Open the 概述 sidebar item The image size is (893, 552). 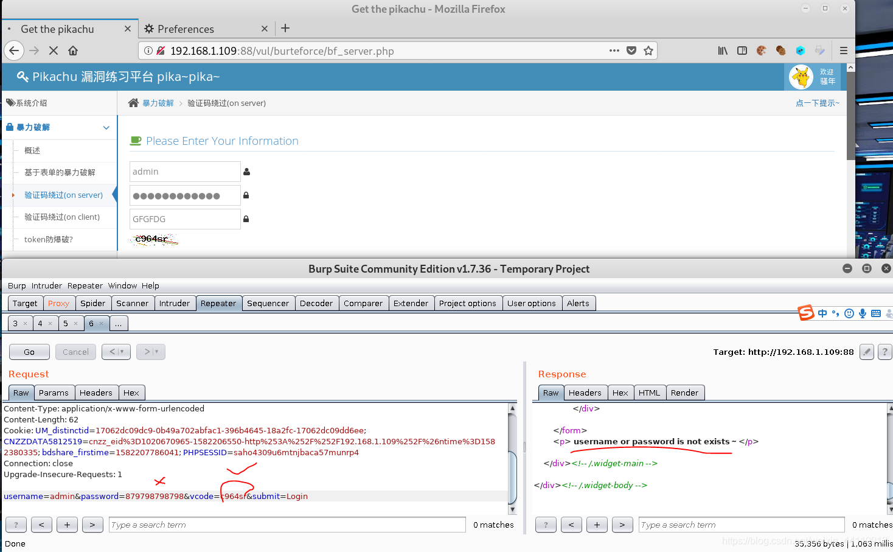pos(32,150)
